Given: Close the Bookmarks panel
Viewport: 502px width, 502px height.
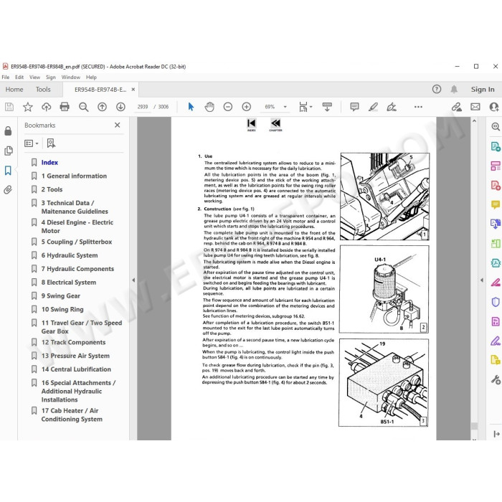Looking at the screenshot, I should click(118, 126).
